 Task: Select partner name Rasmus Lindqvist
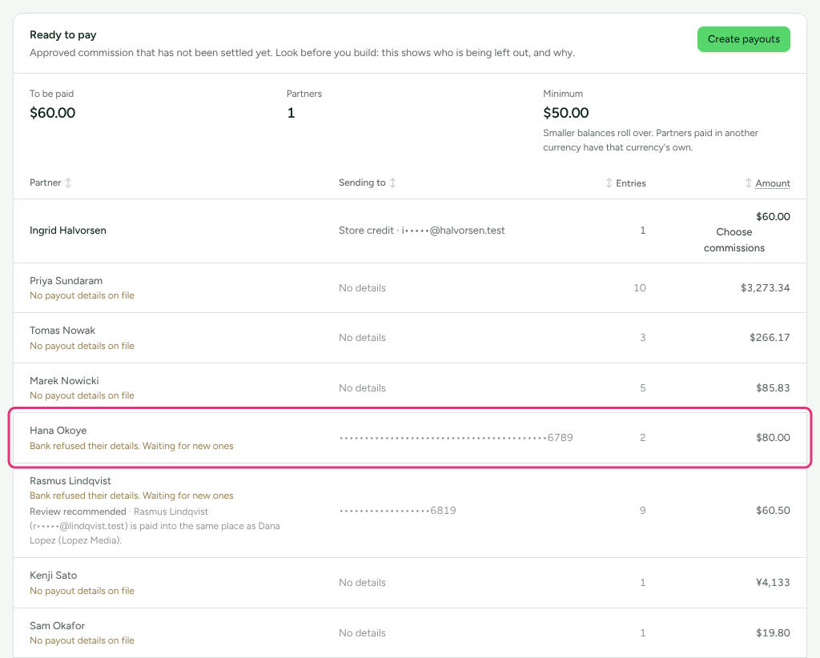[x=70, y=481]
